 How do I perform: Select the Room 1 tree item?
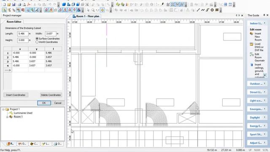18,117
